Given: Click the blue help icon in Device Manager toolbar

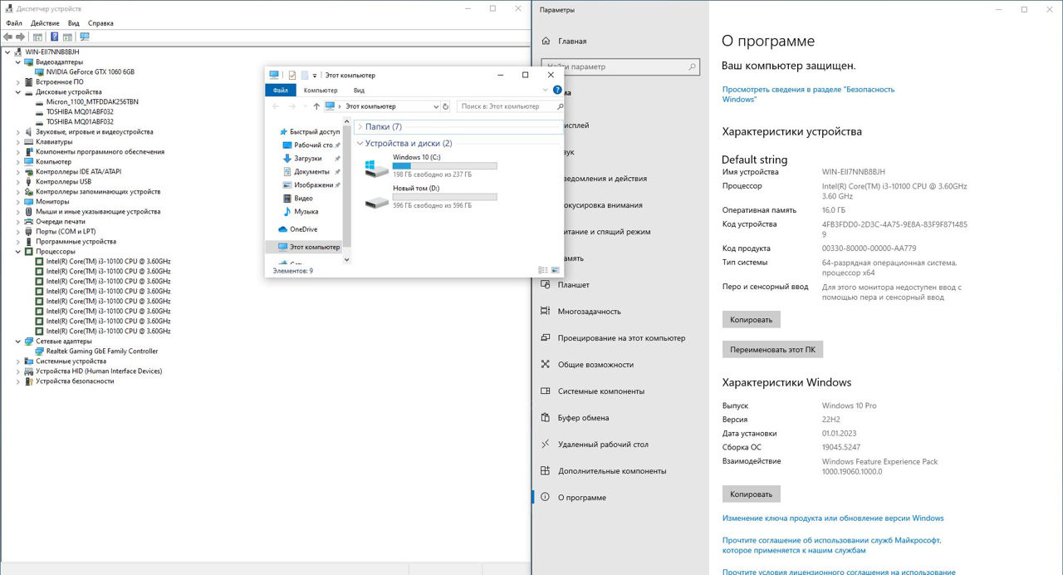Looking at the screenshot, I should coord(55,37).
